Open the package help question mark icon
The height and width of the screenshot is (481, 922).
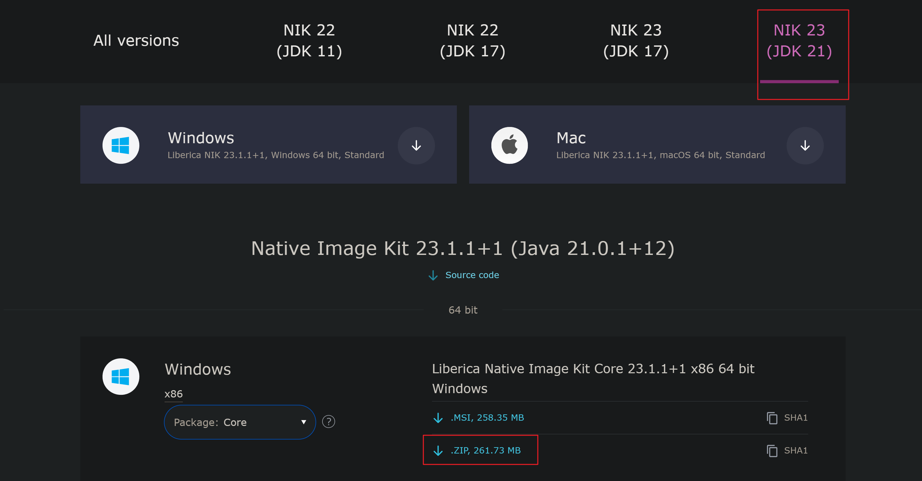point(328,422)
